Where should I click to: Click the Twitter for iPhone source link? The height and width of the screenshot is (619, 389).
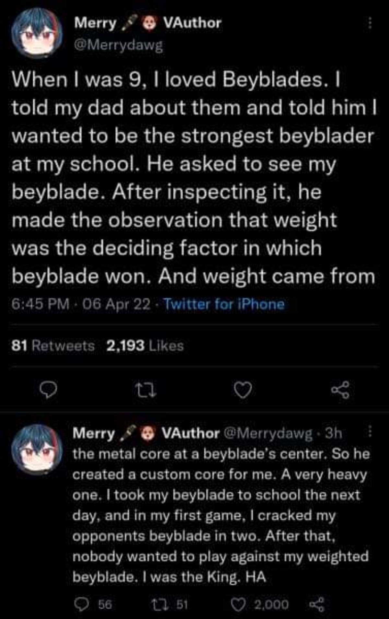(224, 304)
